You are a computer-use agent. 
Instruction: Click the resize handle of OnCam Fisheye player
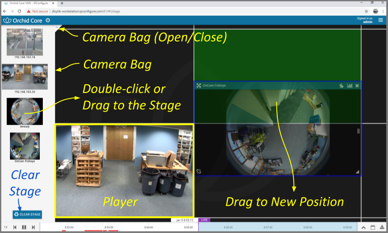pyautogui.click(x=357, y=172)
